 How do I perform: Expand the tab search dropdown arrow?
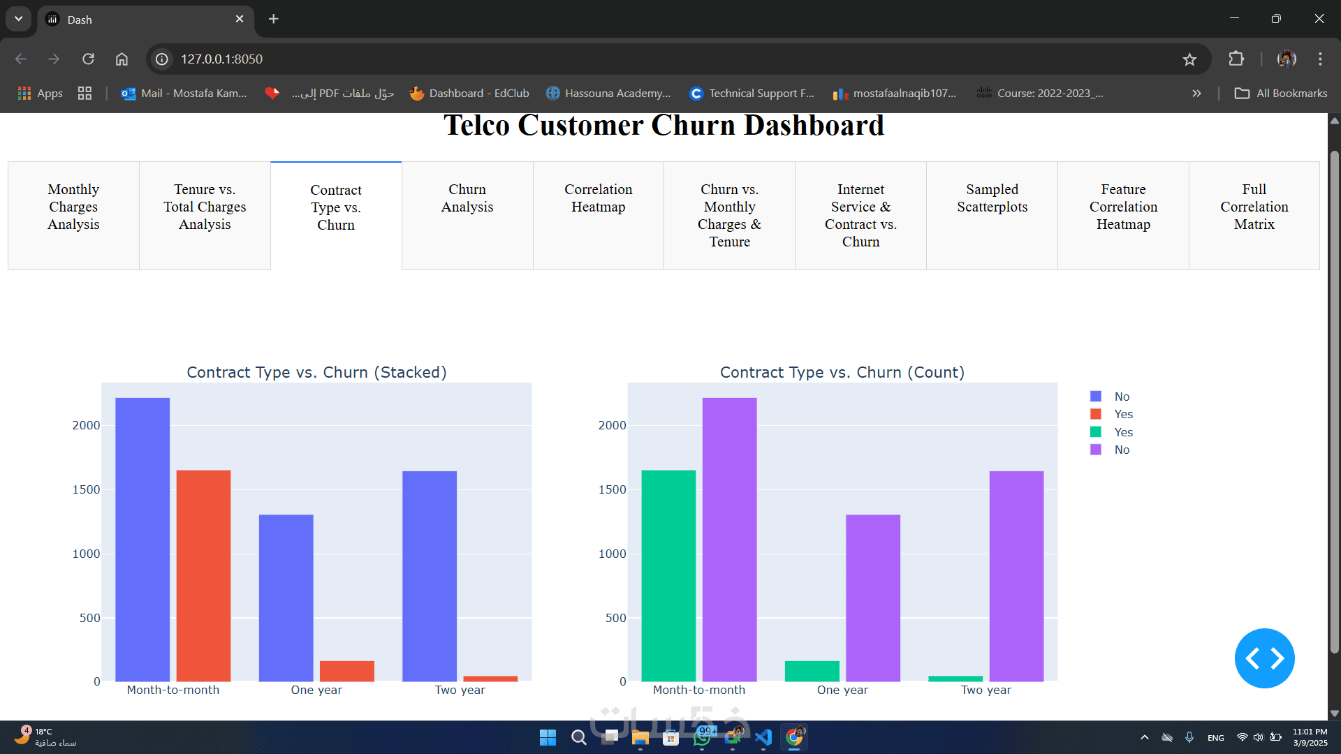[x=19, y=19]
